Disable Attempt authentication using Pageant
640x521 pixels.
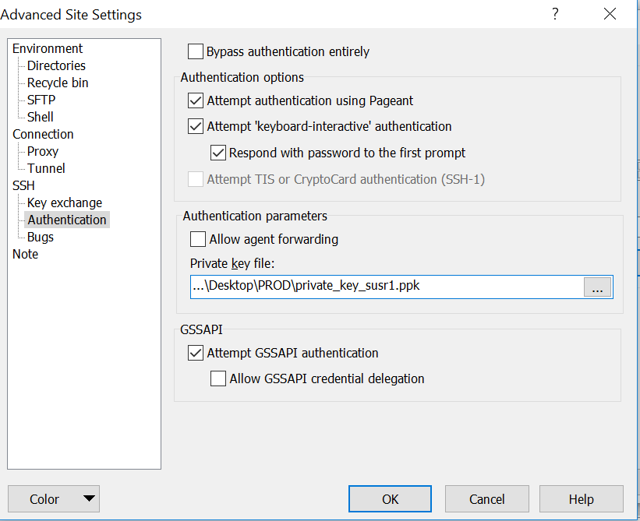(195, 100)
